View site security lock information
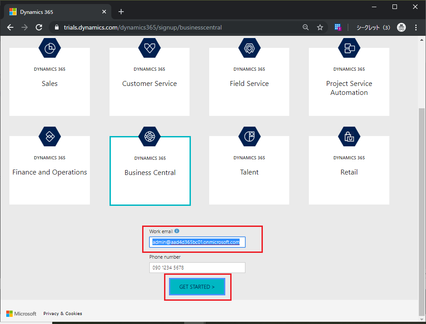Image resolution: width=426 pixels, height=324 pixels. 56,27
